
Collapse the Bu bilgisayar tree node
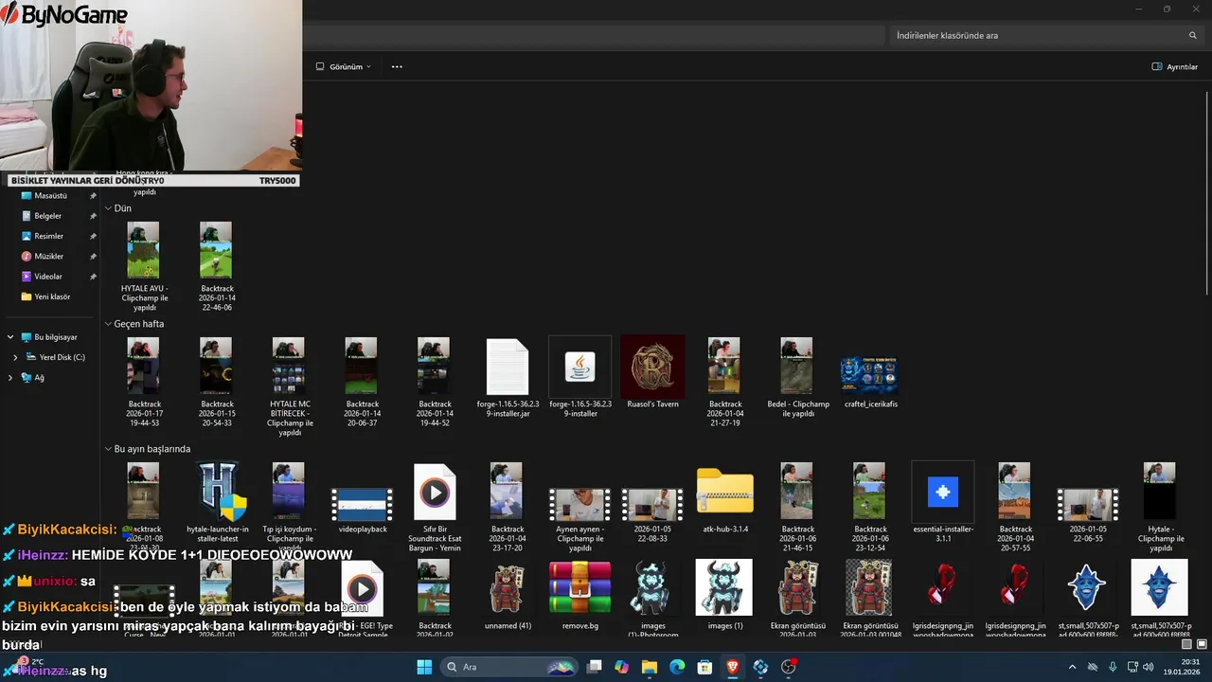click(10, 337)
